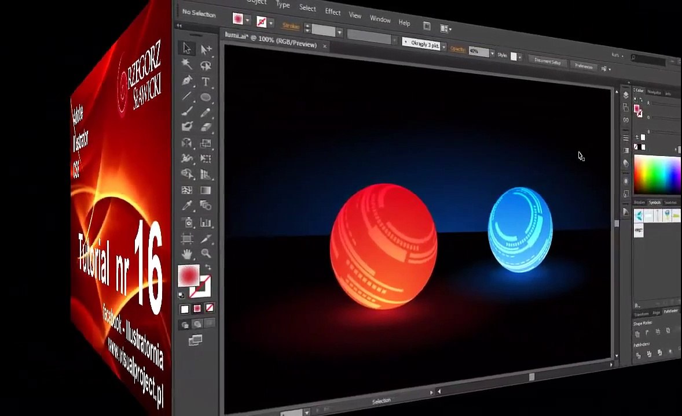Open the graphic Style dropdown
Screen dimensions: 682x416
520,58
